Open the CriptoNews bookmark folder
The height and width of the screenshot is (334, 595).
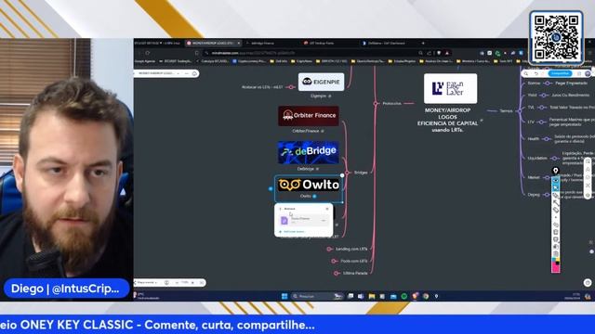[301, 61]
